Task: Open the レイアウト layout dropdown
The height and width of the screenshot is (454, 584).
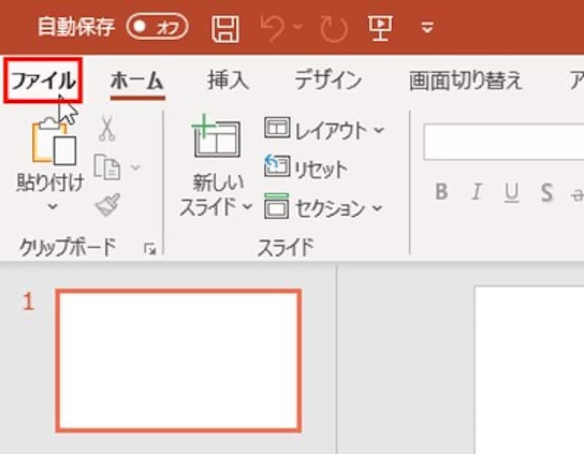Action: (x=324, y=131)
